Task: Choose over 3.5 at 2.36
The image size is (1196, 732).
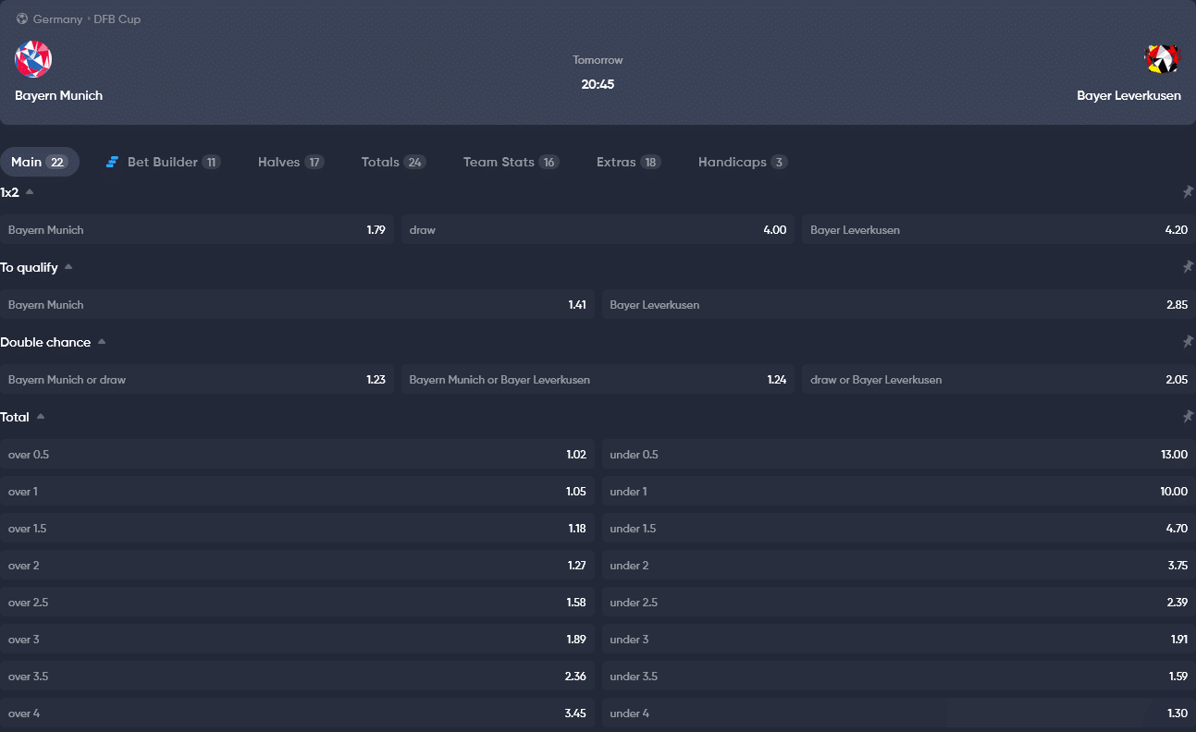Action: [297, 676]
